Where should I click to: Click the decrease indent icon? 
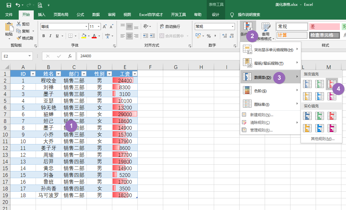point(146,36)
